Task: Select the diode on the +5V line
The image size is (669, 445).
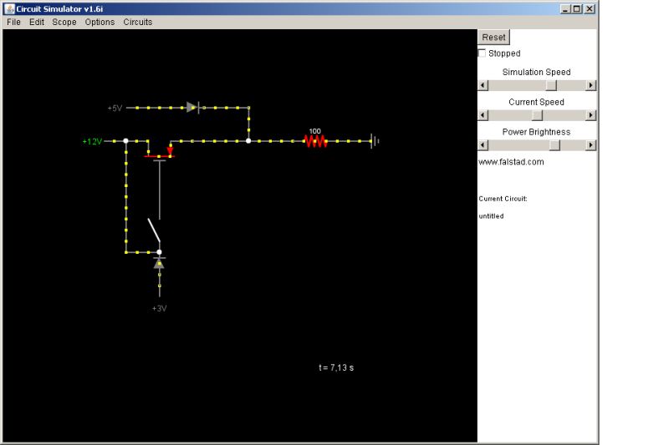Action: pos(193,108)
